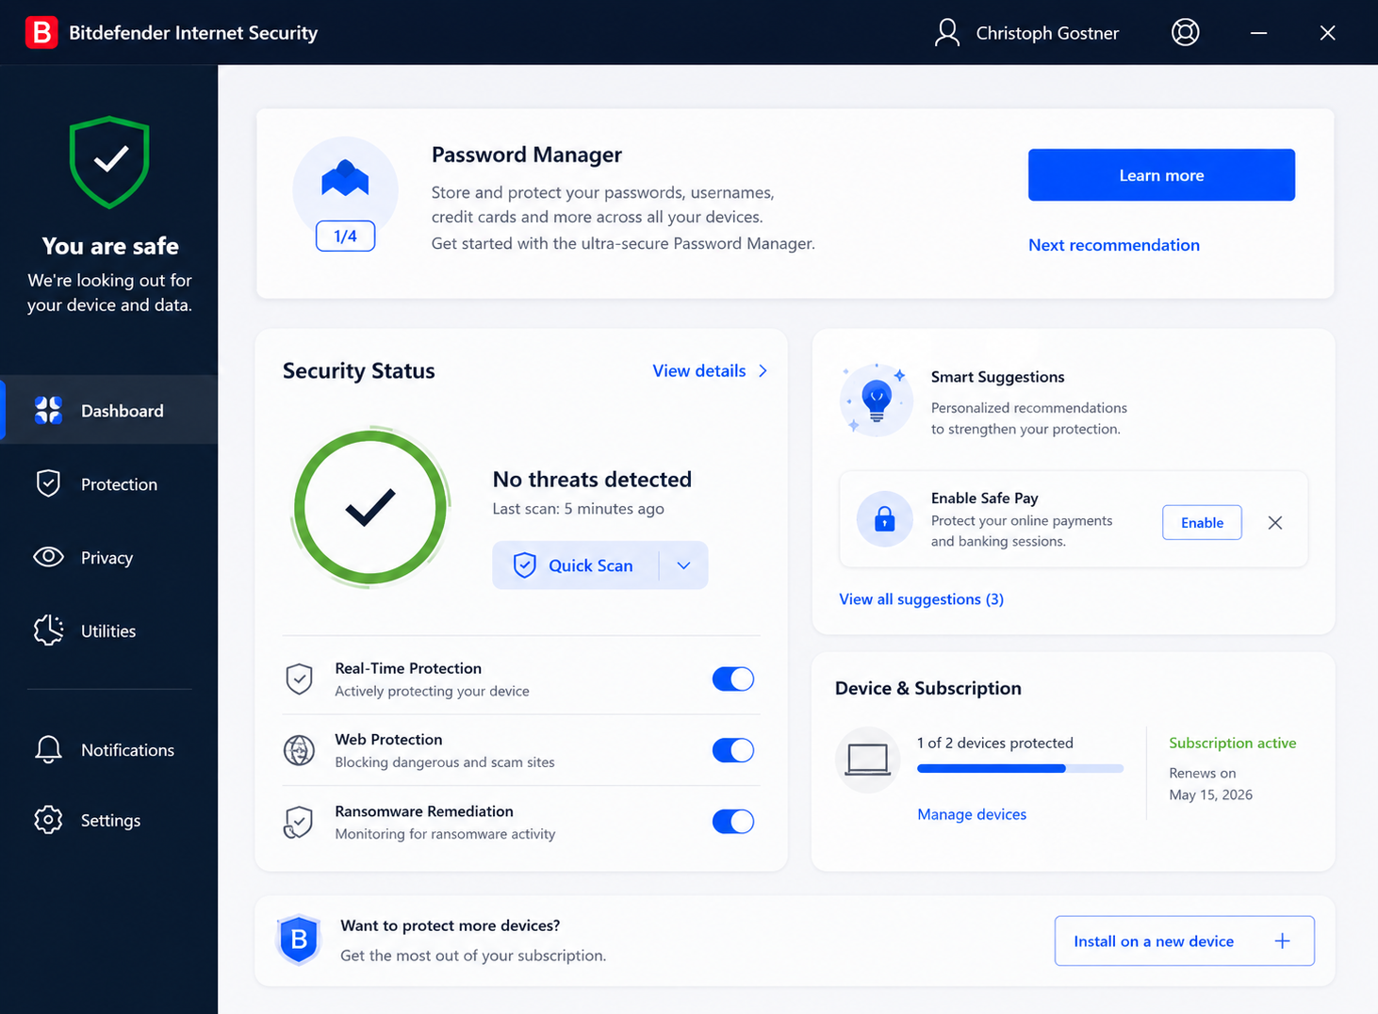
Task: Click Enable for Safe Pay
Action: tap(1202, 523)
